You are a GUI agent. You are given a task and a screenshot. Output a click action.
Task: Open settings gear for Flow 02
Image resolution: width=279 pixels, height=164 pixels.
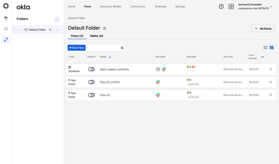tap(271, 95)
